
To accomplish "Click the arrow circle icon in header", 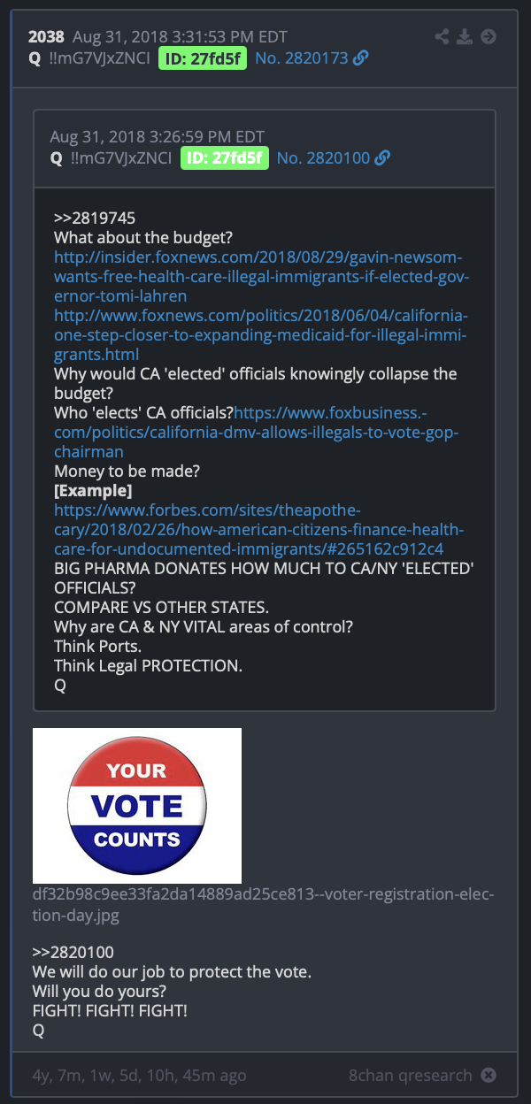I will 489,36.
